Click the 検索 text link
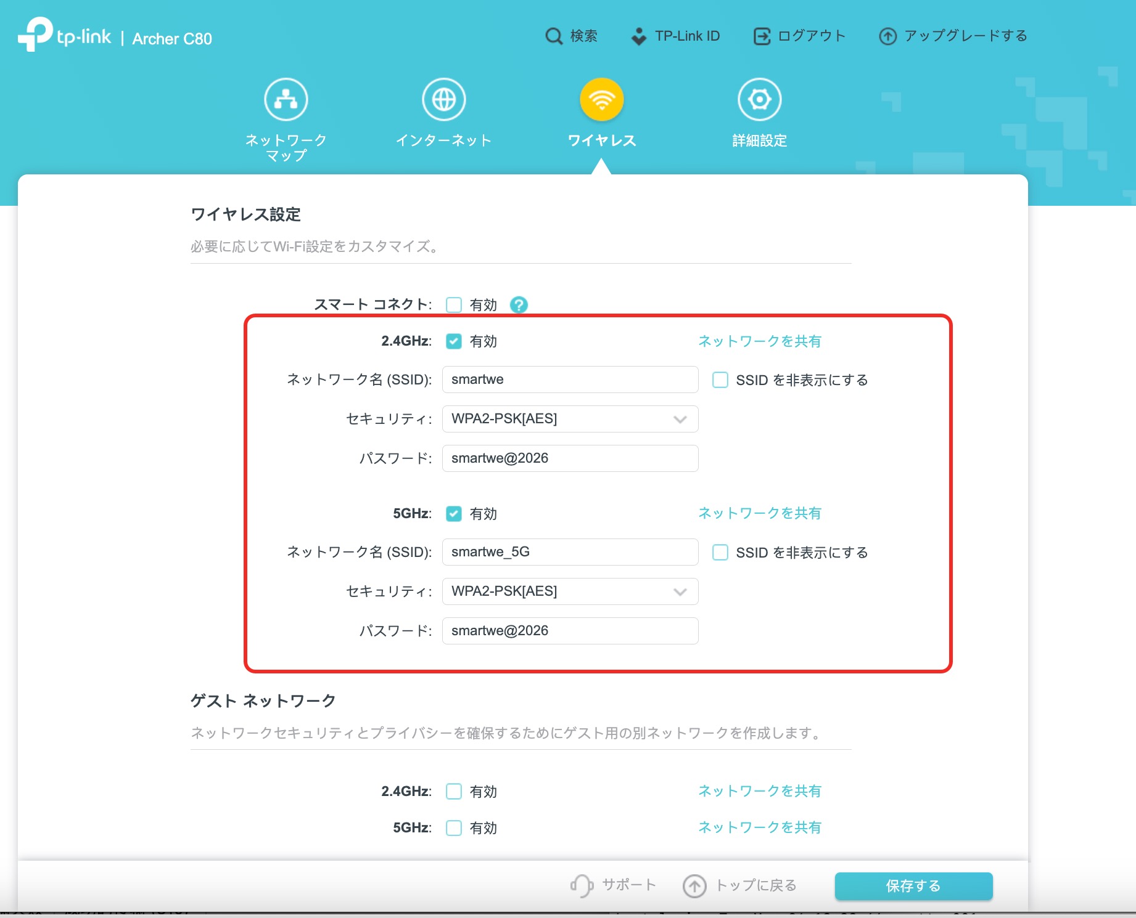The image size is (1136, 918). [584, 36]
